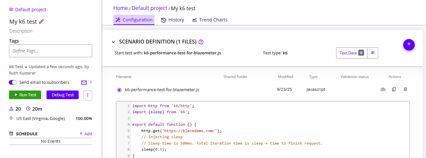Click the email envelope subscribers icon
The height and width of the screenshot is (158, 426).
(84, 83)
